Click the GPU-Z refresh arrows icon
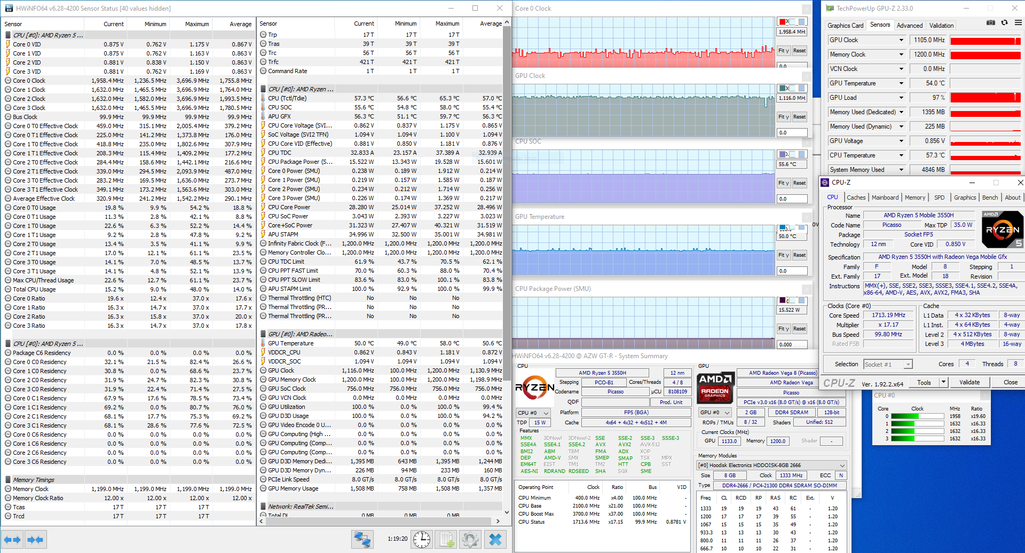 point(1004,23)
